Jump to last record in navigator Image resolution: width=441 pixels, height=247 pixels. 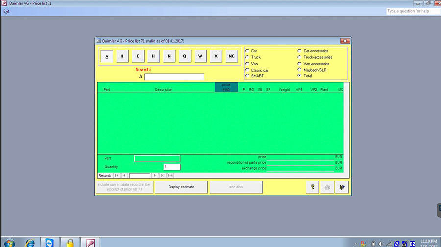pyautogui.click(x=163, y=175)
